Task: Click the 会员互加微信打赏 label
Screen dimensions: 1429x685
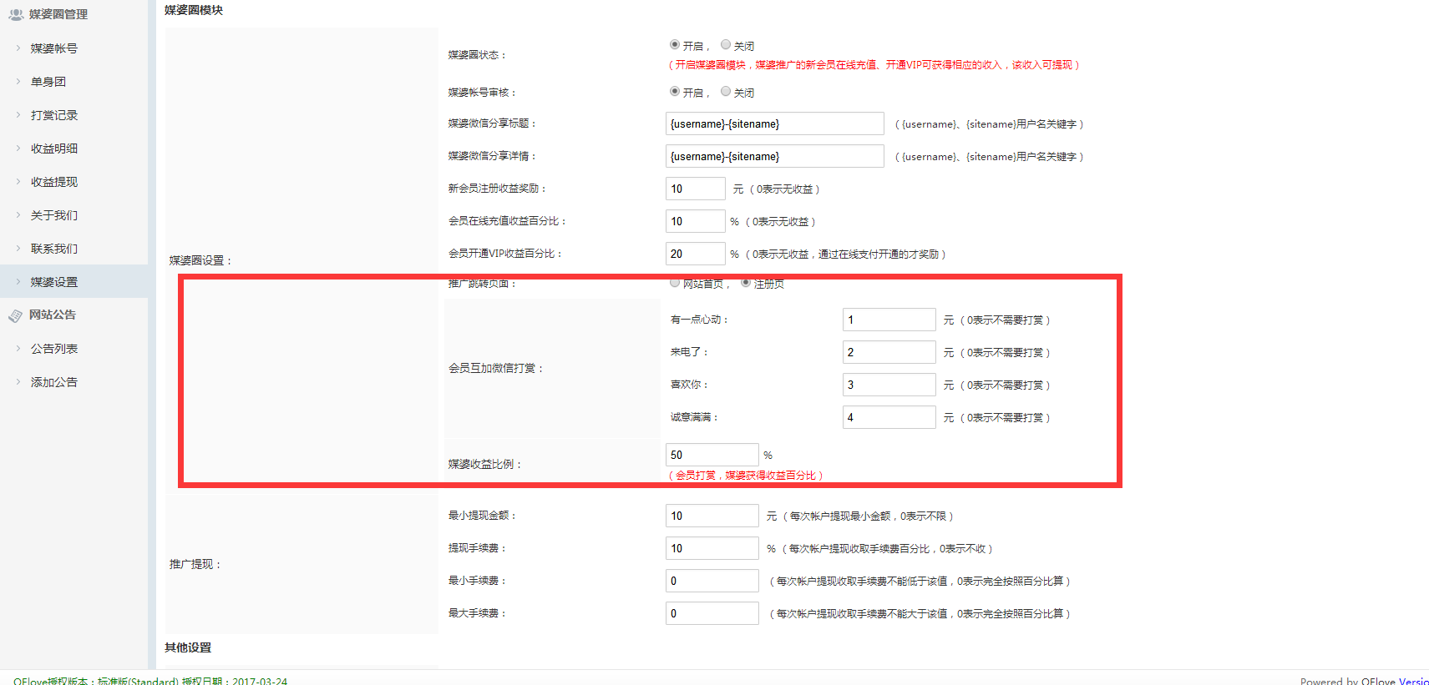Action: [496, 368]
